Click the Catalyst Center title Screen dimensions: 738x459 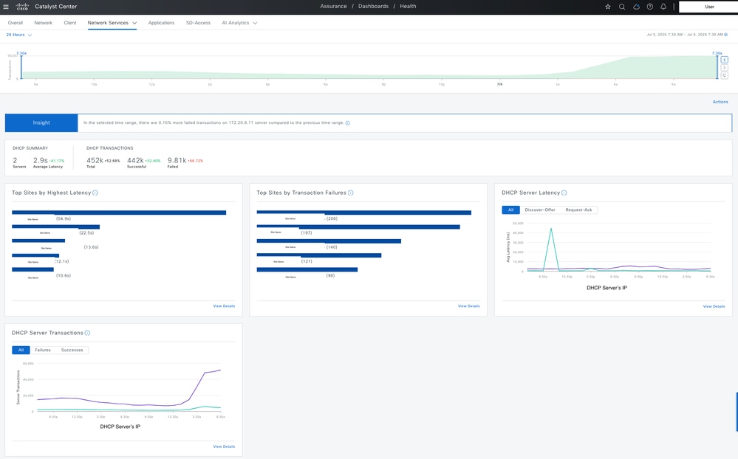coord(55,7)
